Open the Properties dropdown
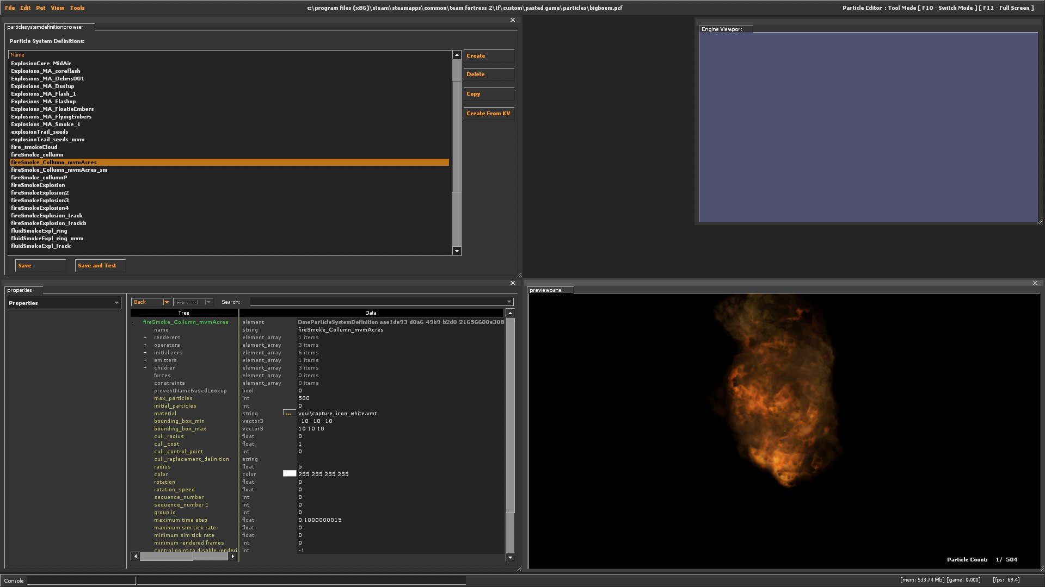 [64, 303]
